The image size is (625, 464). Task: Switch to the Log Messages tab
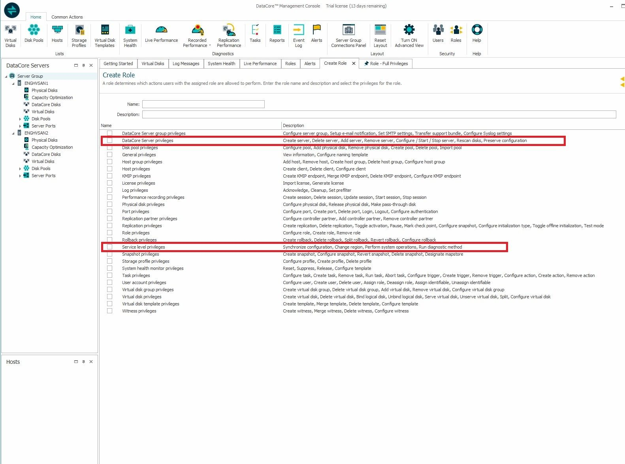tap(186, 64)
